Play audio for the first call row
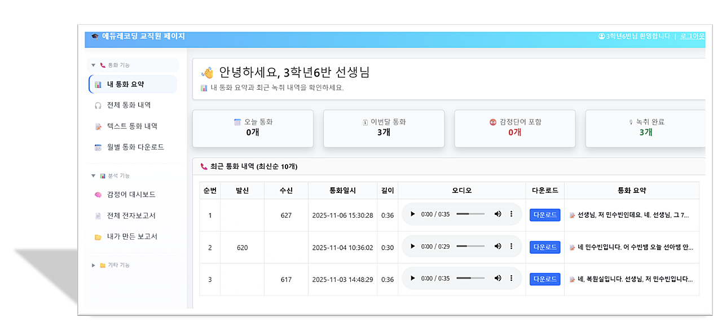 coord(413,214)
